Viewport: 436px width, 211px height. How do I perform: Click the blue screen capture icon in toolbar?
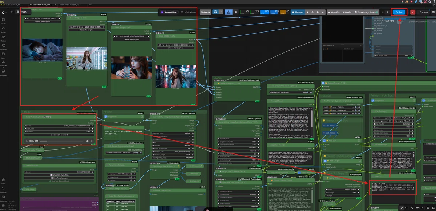216,12
